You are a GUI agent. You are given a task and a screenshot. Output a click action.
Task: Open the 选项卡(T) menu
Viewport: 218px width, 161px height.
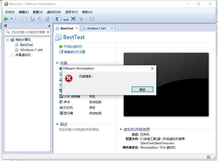(x=71, y=12)
